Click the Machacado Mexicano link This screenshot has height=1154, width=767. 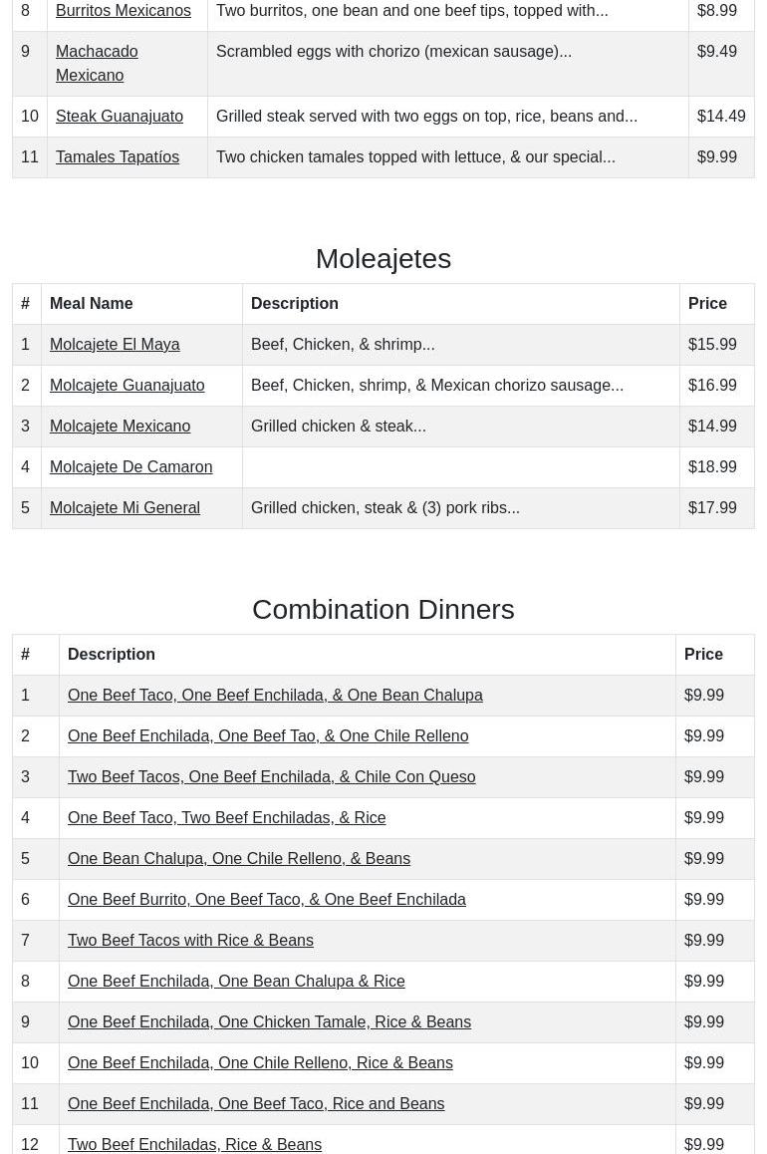(x=97, y=63)
